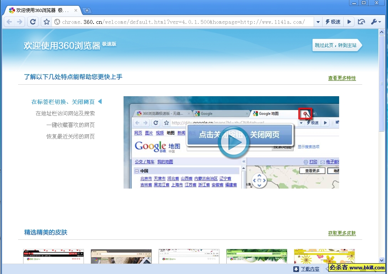Click the 下载内容 downloads link
388x274 pixels.
click(x=310, y=269)
